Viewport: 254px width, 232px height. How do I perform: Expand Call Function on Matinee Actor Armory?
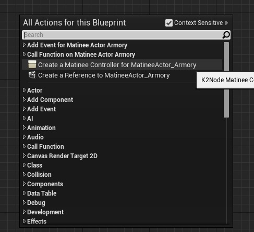[x=24, y=54]
